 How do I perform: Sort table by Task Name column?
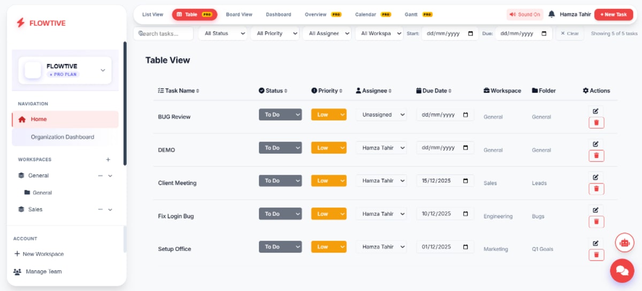(179, 91)
